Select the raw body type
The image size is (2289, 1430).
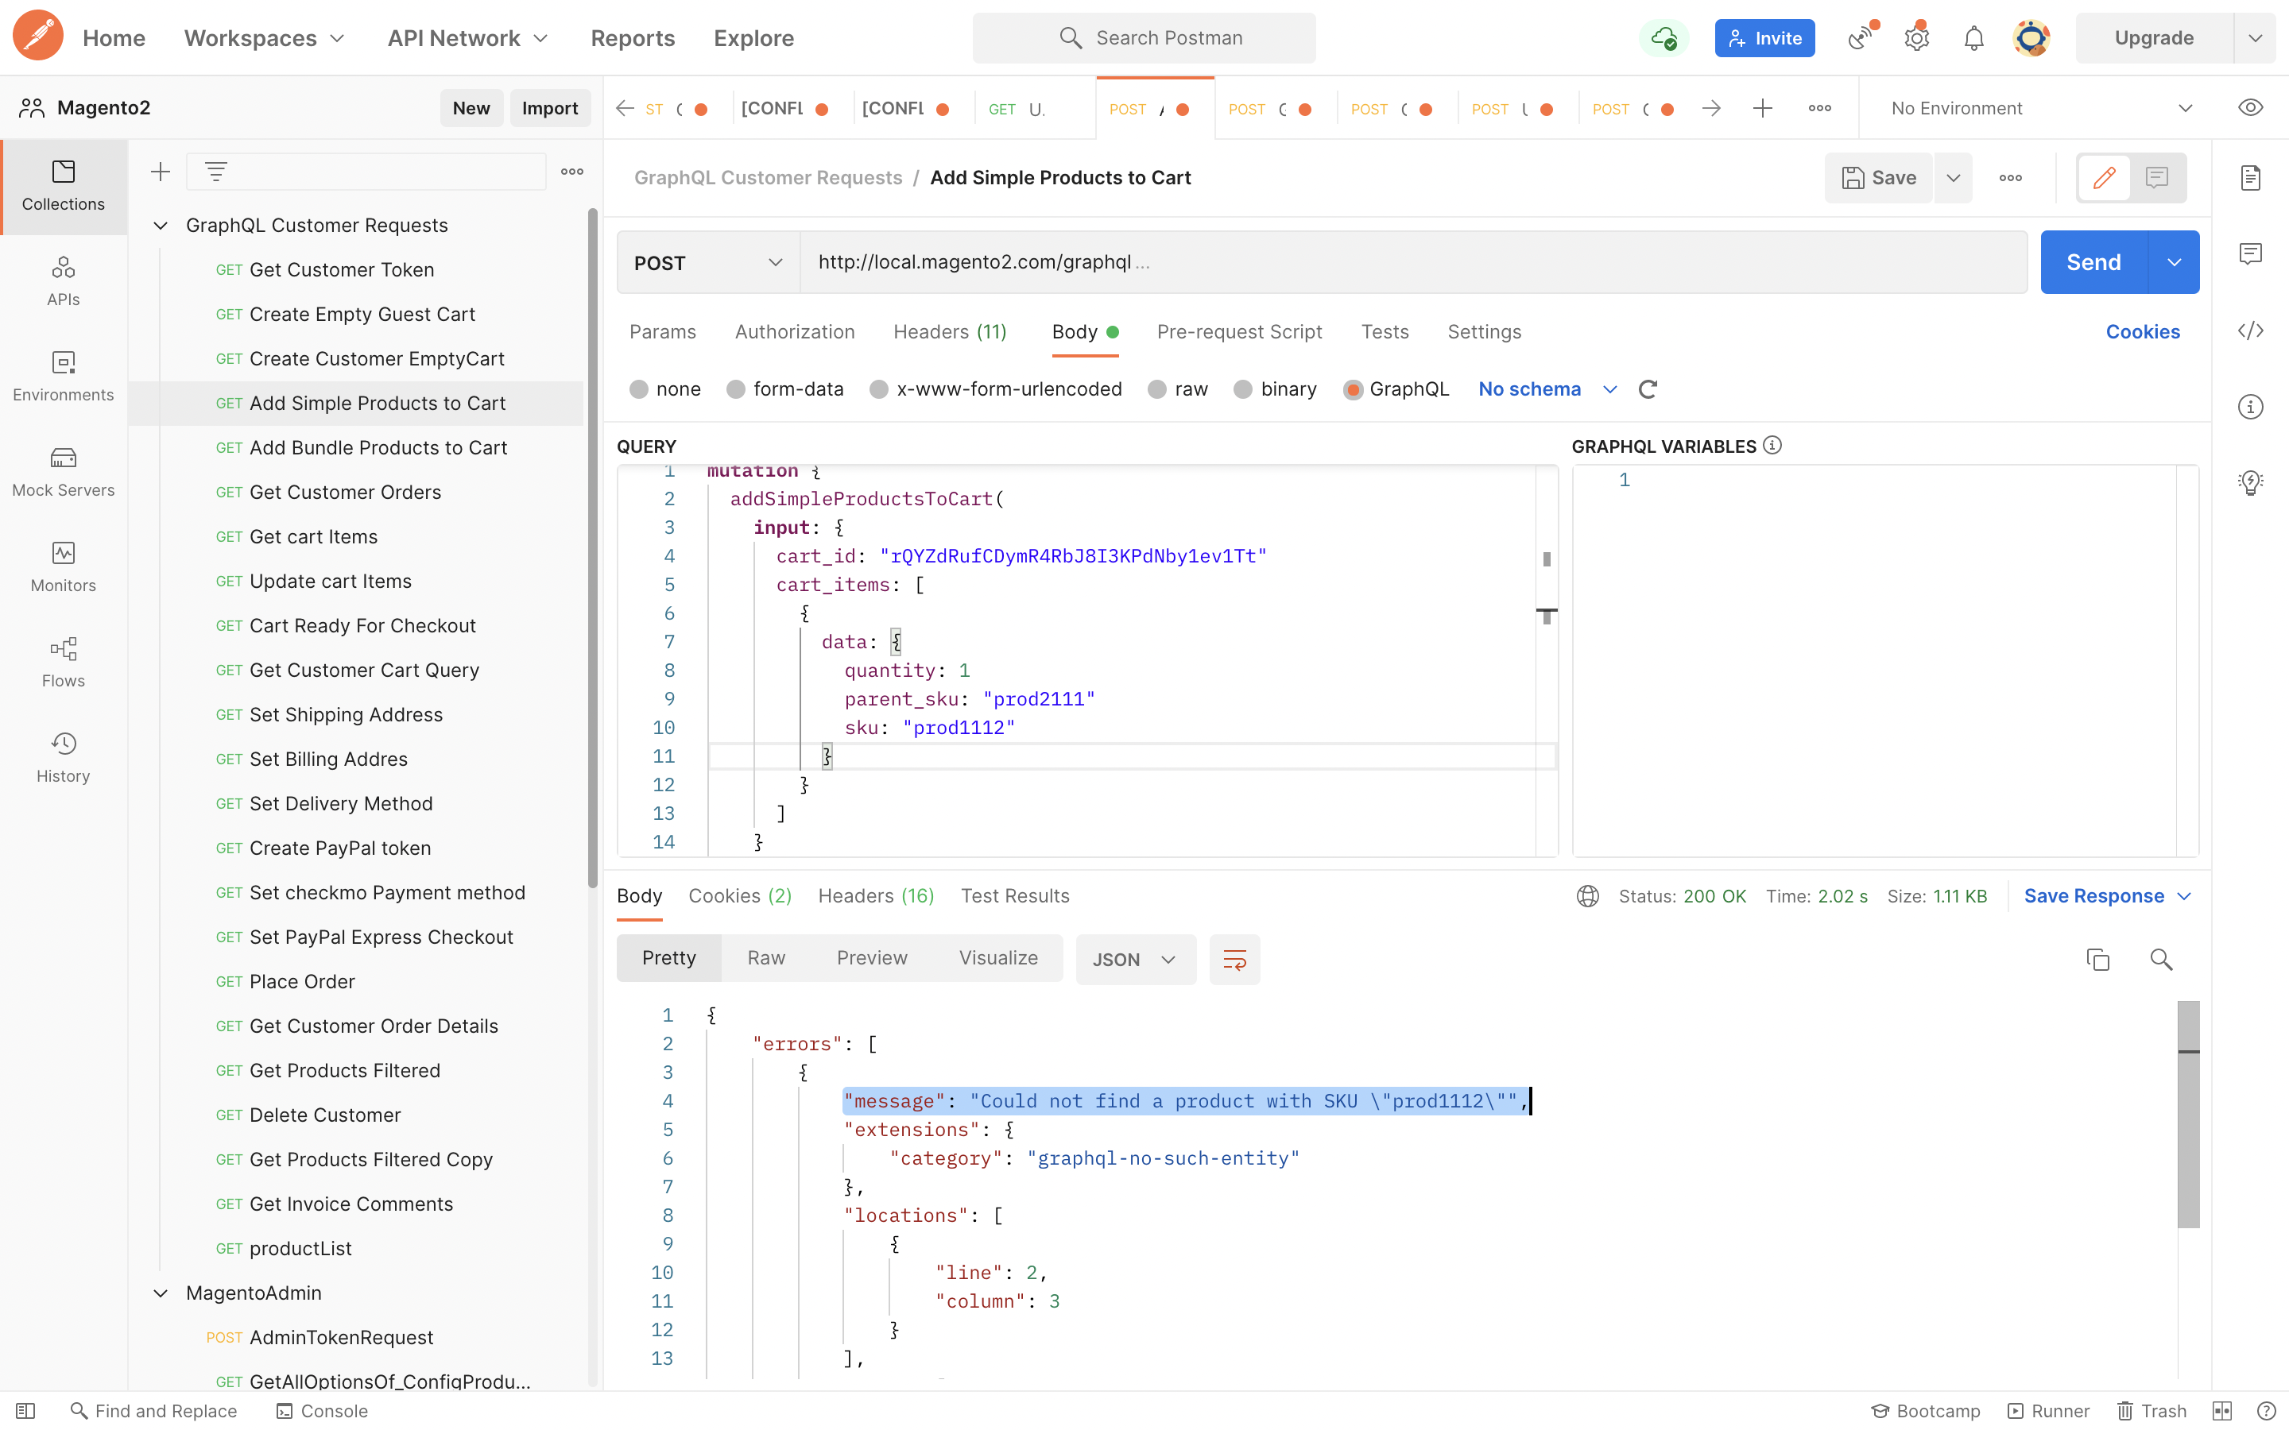pos(1156,389)
